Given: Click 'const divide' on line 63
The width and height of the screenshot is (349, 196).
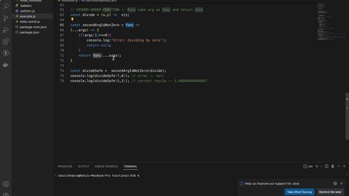Looking at the screenshot, I should 82,15.
